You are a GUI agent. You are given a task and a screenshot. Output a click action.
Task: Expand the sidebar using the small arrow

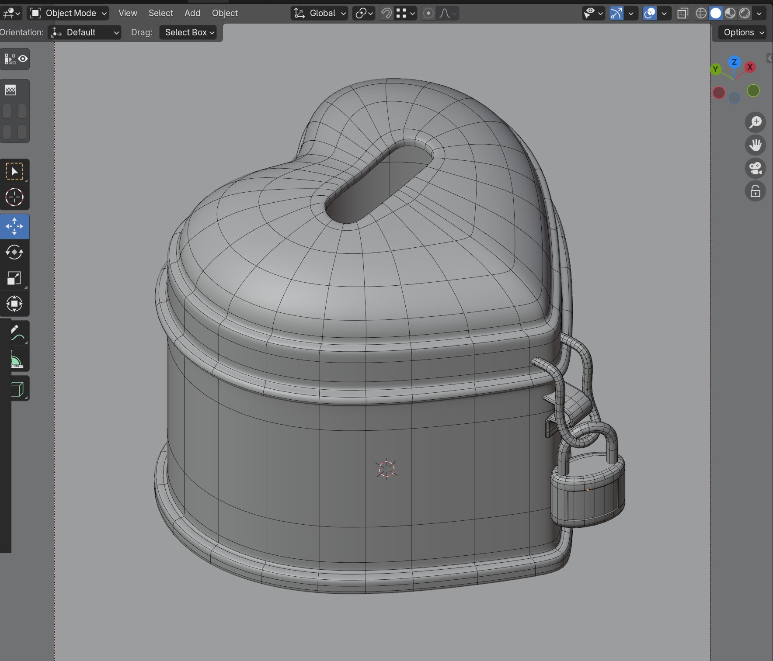tap(770, 59)
